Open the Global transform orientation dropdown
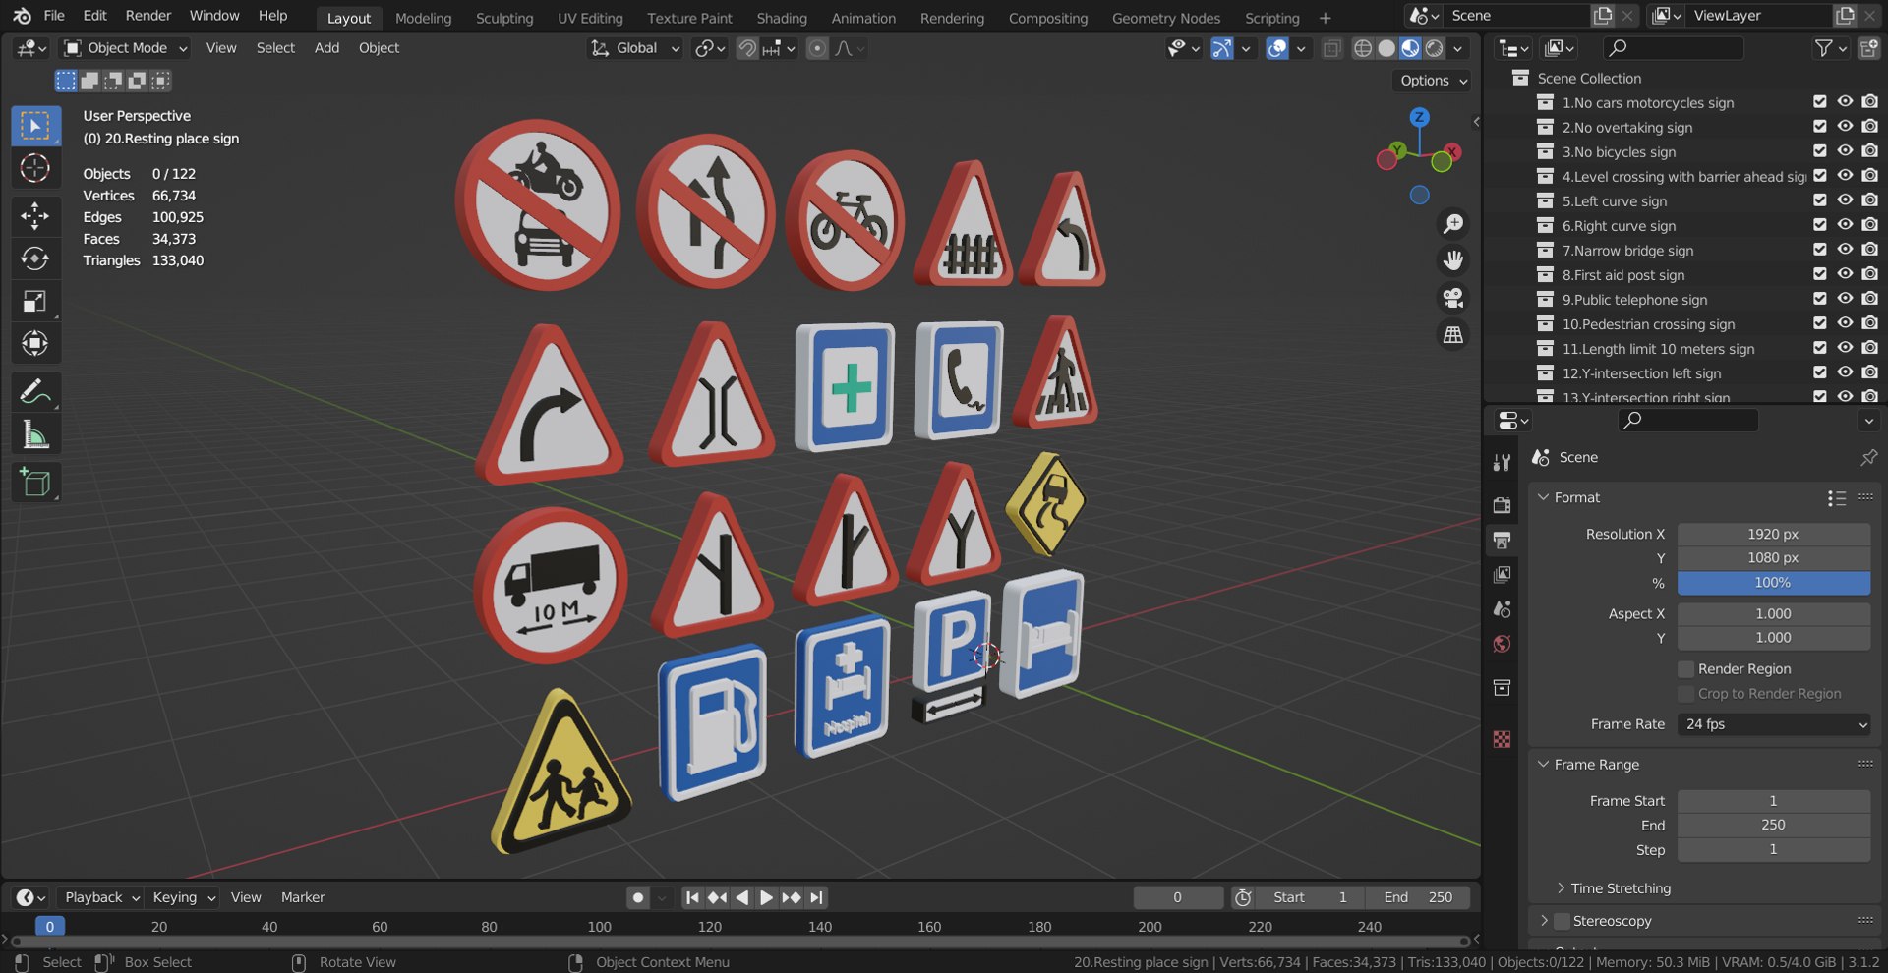The height and width of the screenshot is (973, 1888). 635,48
